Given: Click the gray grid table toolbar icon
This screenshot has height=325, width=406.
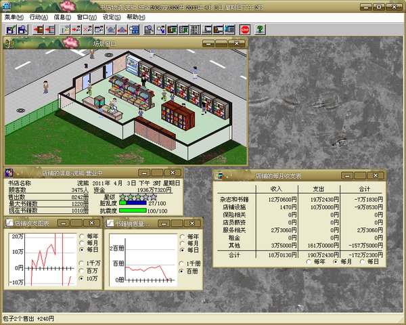Looking at the screenshot, I should click(x=195, y=30).
